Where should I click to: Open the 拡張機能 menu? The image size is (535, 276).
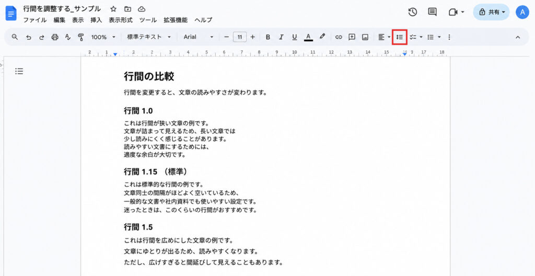click(176, 20)
